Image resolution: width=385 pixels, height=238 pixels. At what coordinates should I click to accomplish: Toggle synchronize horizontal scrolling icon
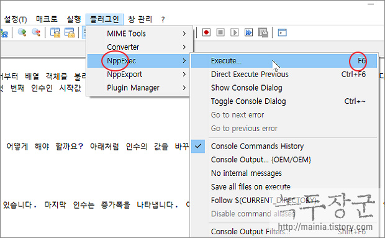click(x=70, y=32)
